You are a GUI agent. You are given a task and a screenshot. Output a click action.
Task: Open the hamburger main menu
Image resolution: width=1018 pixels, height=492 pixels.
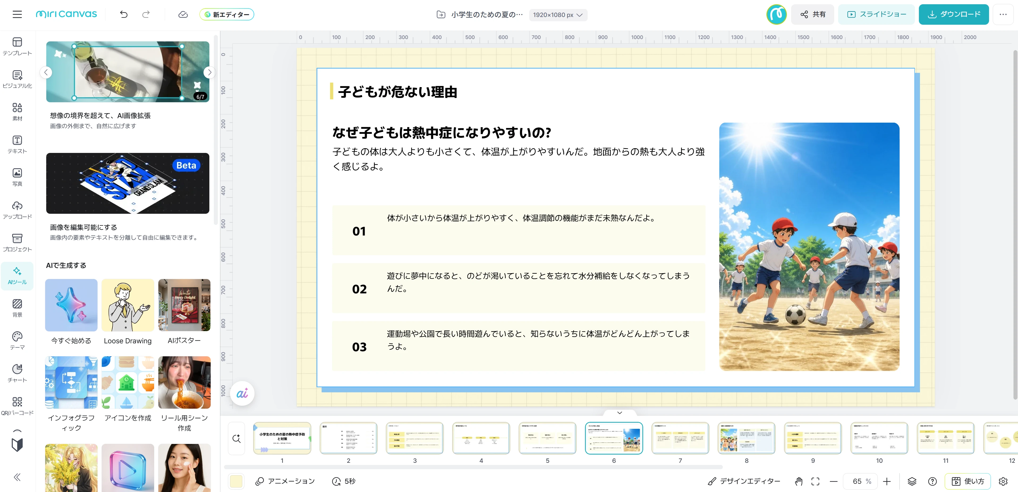click(x=17, y=15)
